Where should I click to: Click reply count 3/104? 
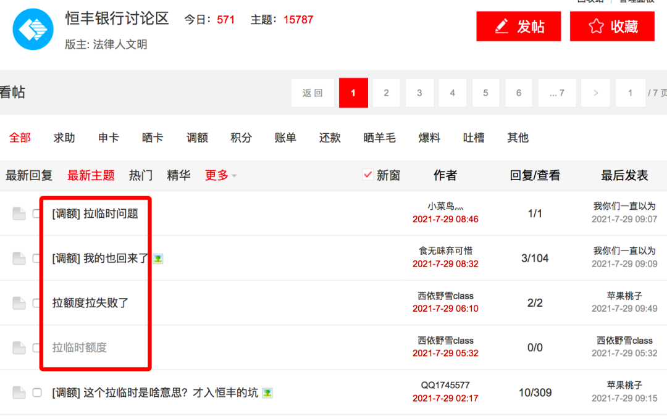coord(535,259)
